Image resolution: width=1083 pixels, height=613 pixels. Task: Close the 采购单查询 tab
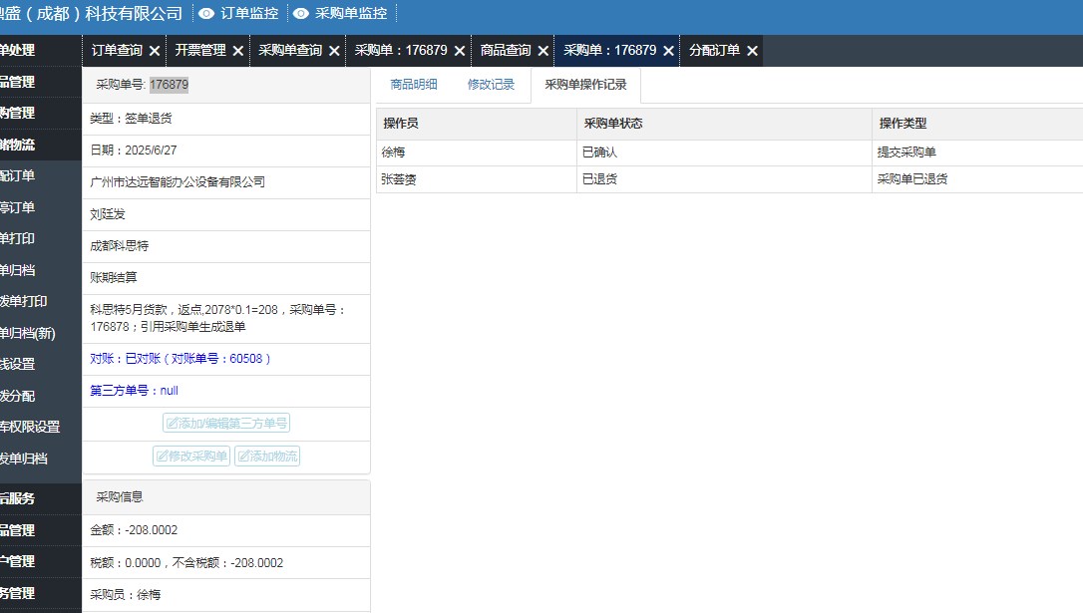click(334, 51)
